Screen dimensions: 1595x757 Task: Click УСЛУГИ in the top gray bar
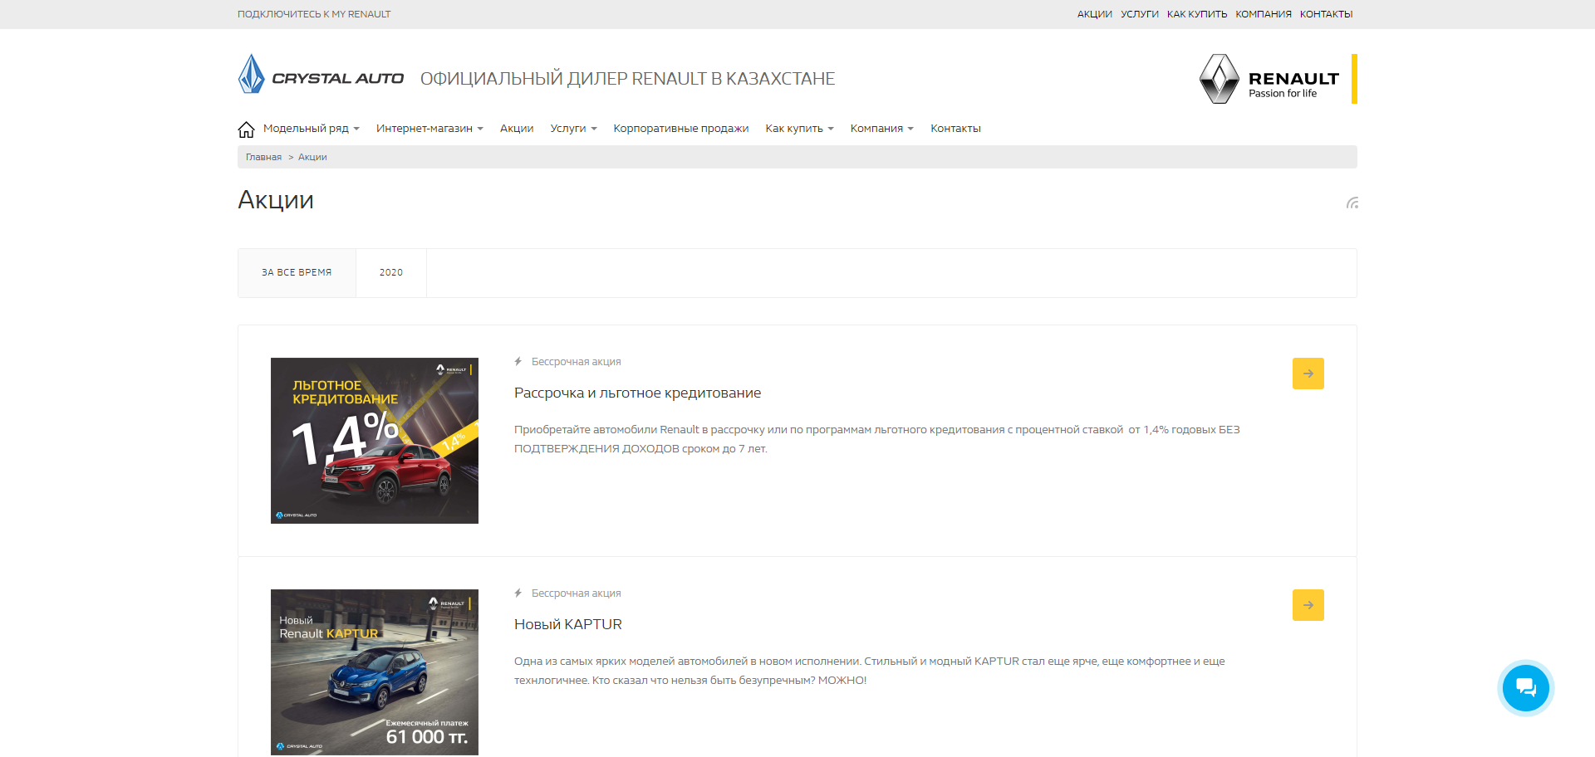tap(1140, 14)
